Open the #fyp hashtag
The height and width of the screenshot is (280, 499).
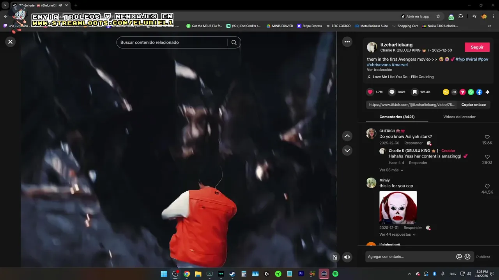(x=460, y=59)
